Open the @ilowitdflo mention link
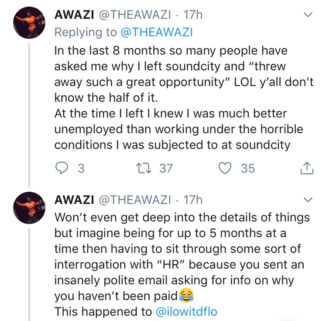Image resolution: width=326 pixels, height=321 pixels. click(x=186, y=312)
